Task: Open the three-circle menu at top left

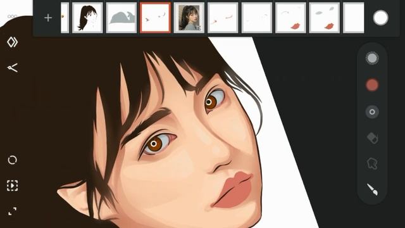Action: [x=12, y=16]
